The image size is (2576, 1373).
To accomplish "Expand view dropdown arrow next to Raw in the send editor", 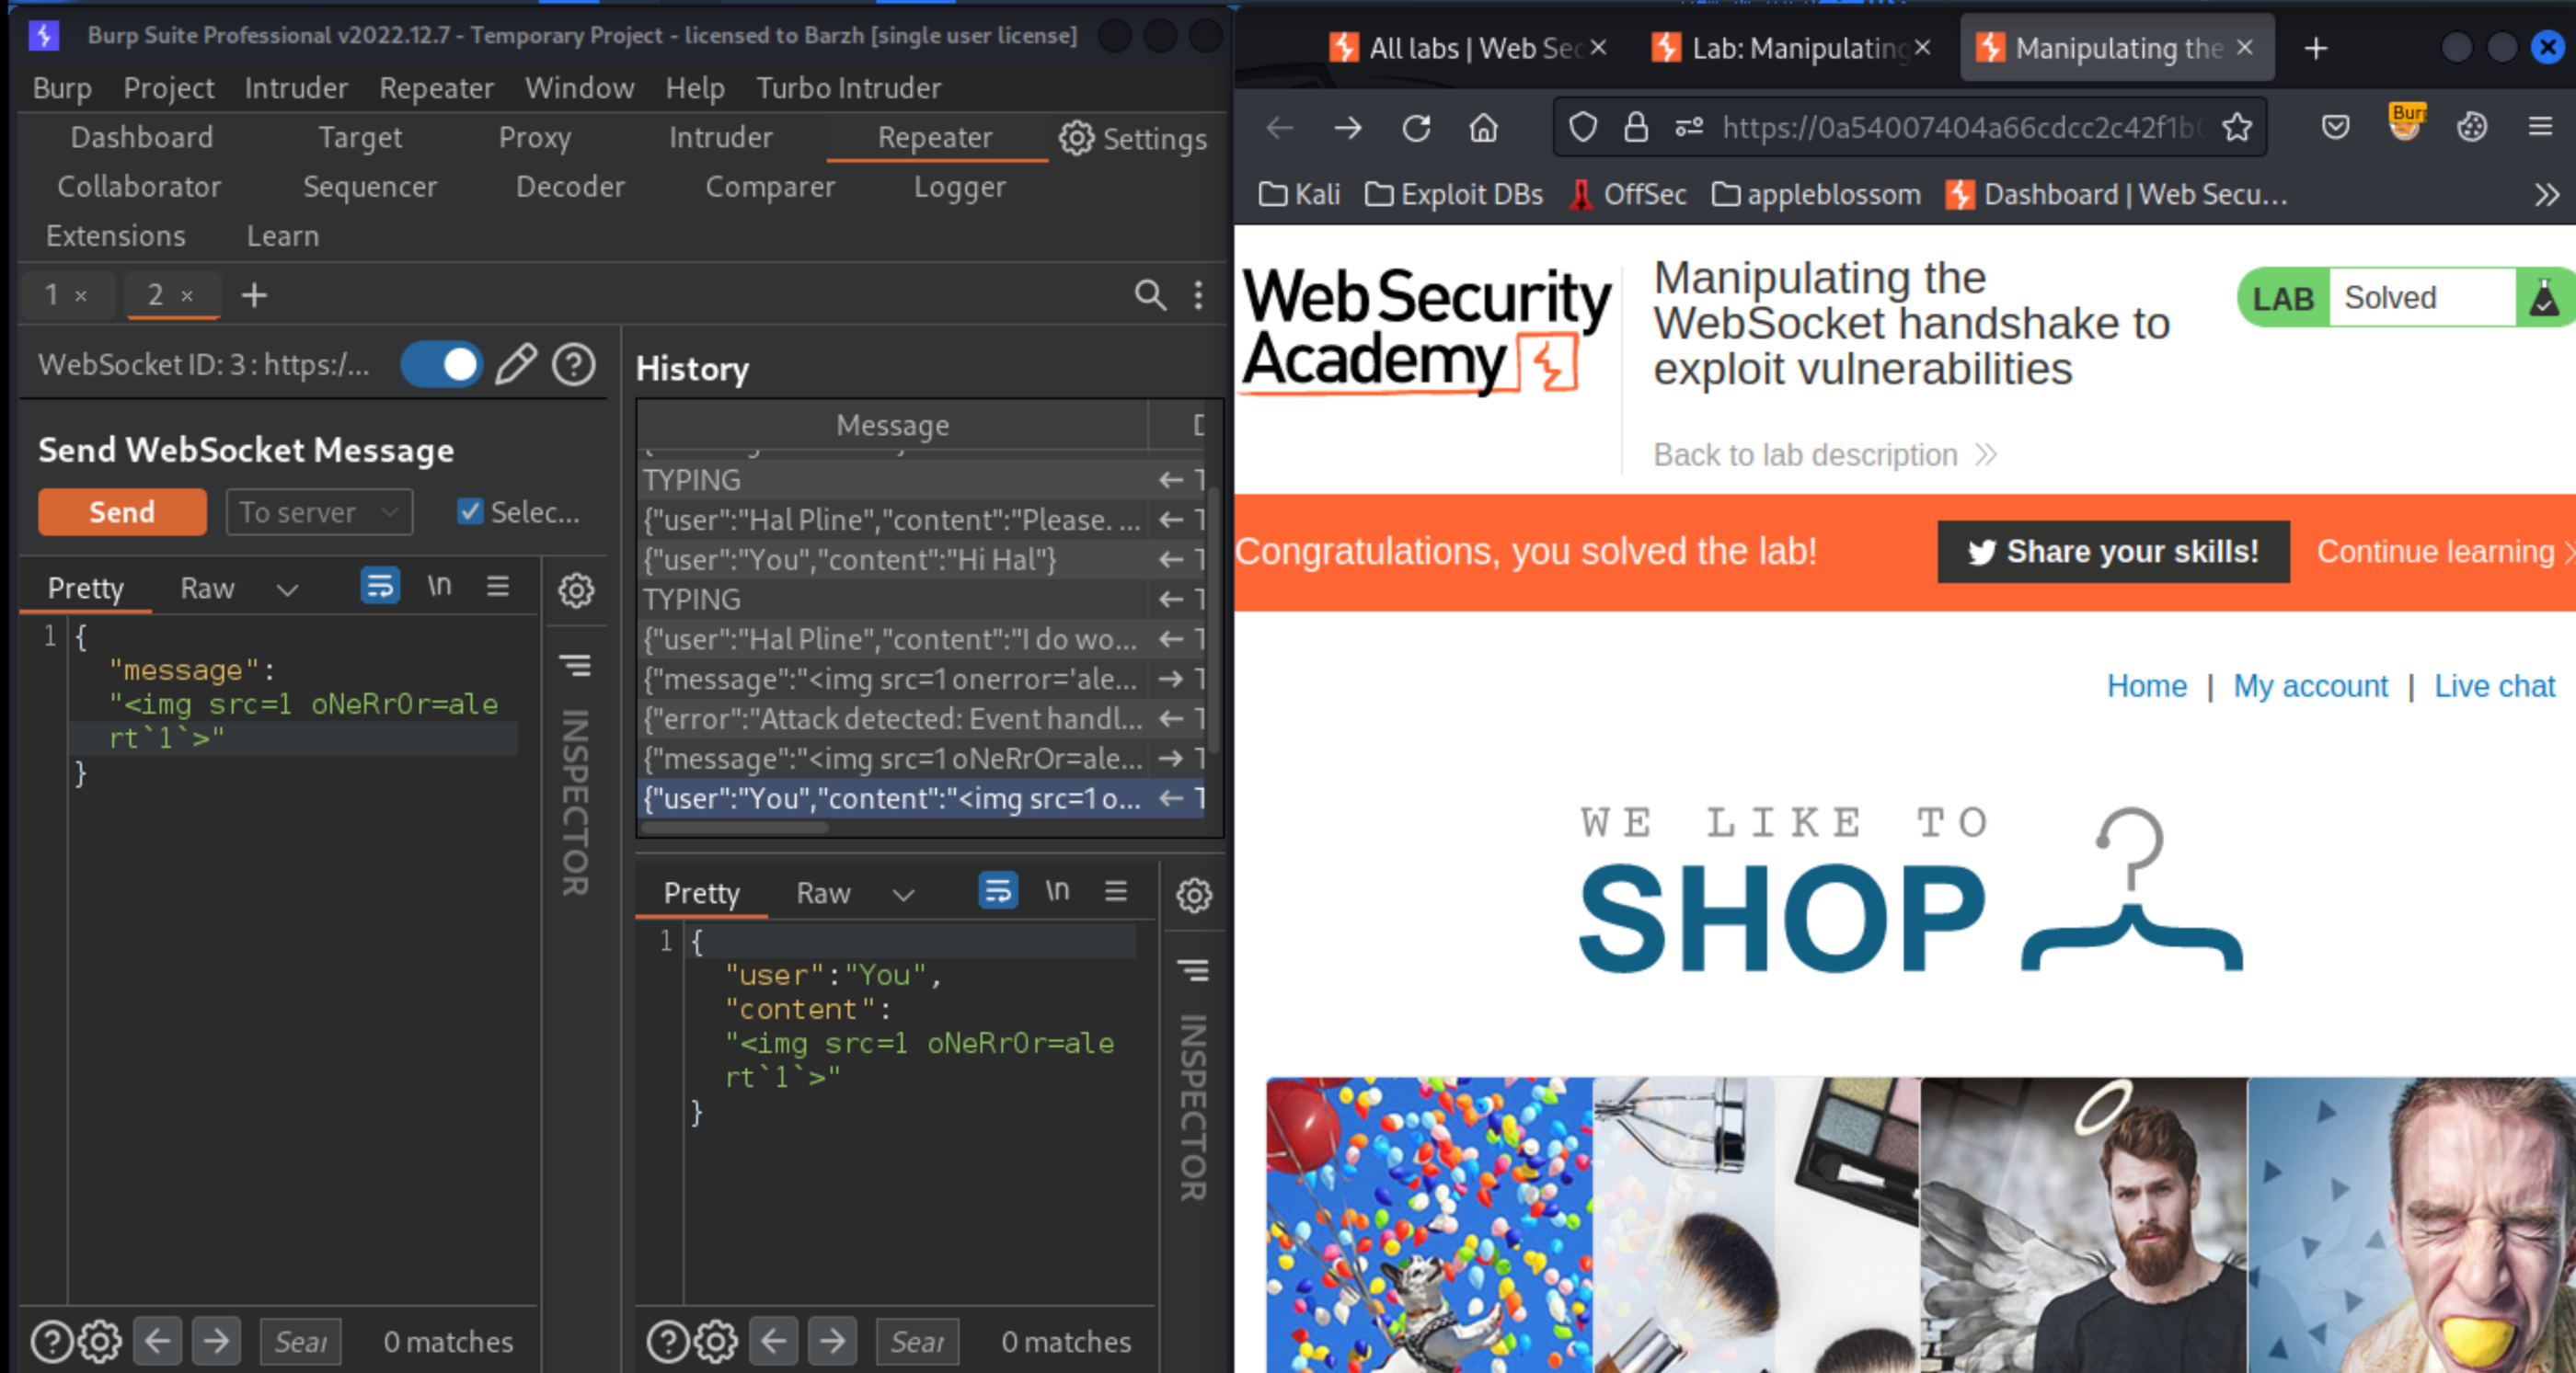I will 287,589.
